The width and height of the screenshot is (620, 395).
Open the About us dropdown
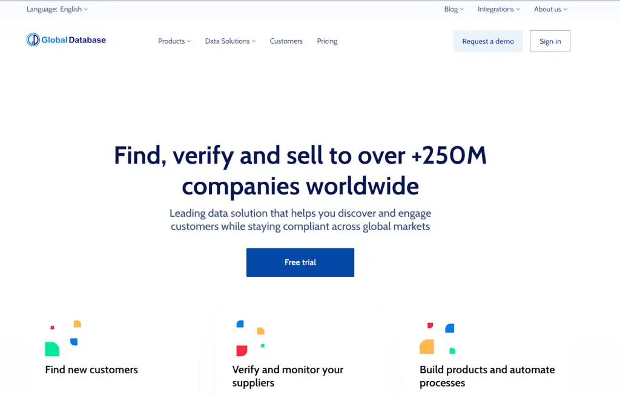(x=550, y=9)
